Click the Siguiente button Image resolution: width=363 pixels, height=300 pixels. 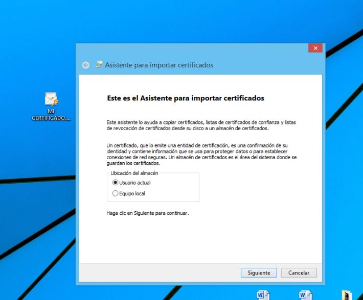point(259,273)
